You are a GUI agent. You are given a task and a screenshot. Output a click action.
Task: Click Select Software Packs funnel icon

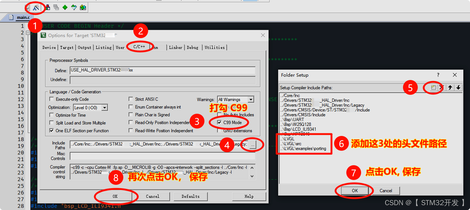click(x=74, y=7)
